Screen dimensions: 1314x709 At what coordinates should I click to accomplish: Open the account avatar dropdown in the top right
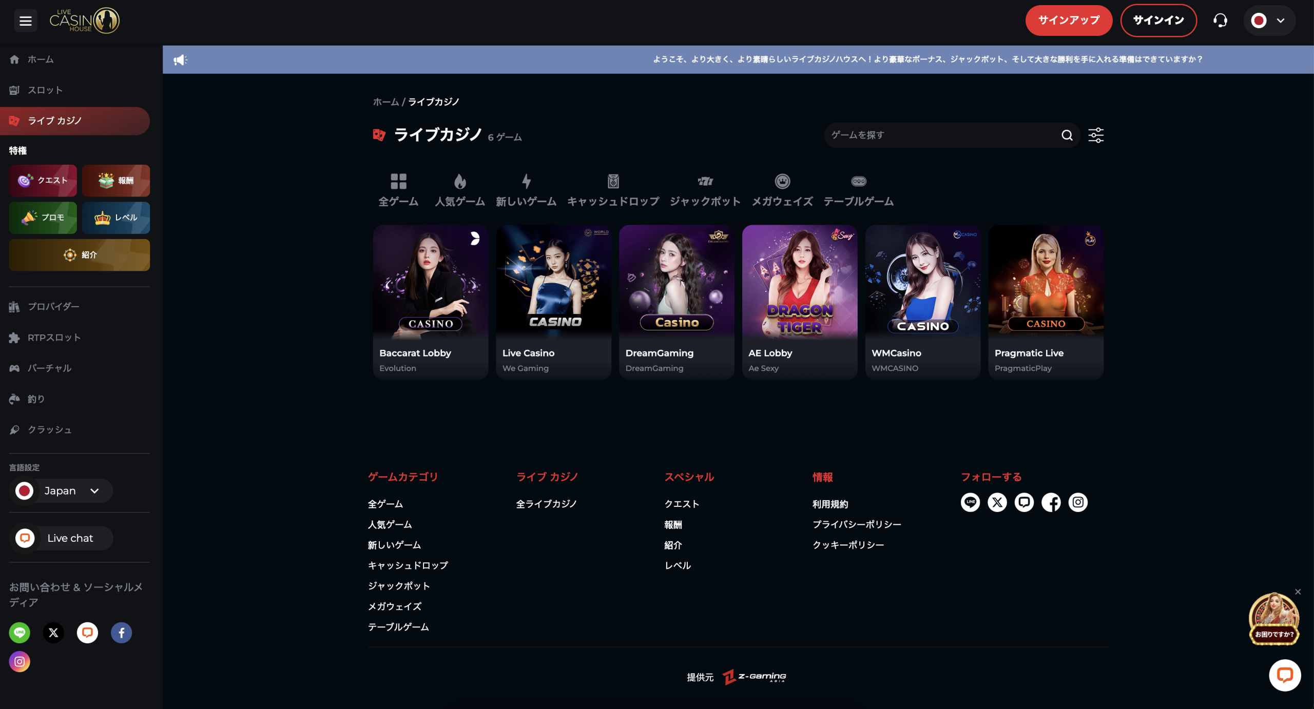1269,20
